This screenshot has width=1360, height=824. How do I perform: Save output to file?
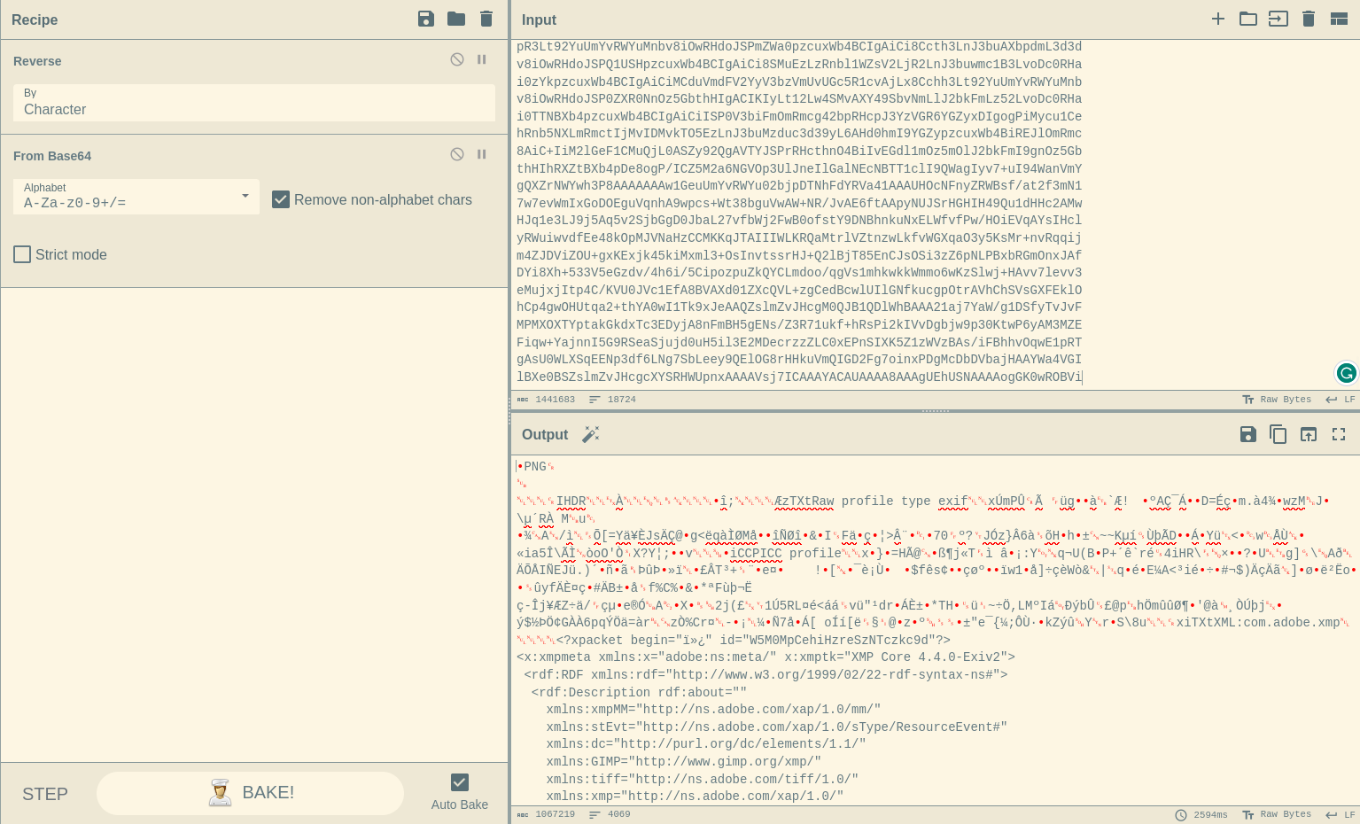click(x=1248, y=434)
